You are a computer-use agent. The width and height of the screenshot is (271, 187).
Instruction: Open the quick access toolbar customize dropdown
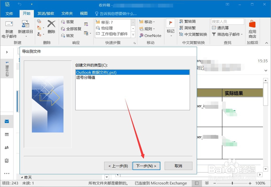click(x=32, y=4)
